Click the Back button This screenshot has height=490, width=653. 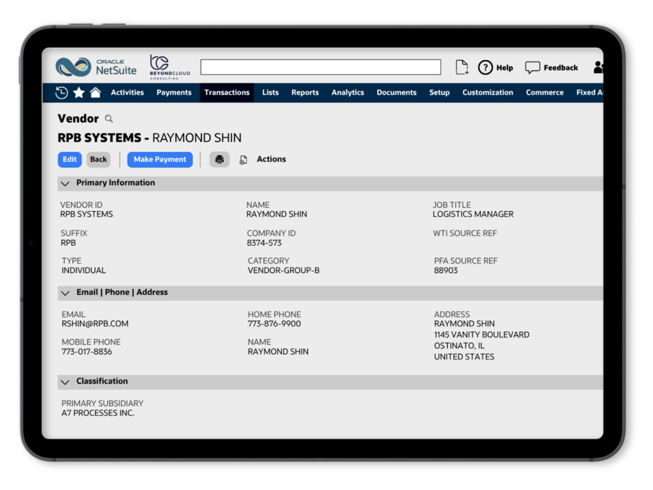coord(98,160)
